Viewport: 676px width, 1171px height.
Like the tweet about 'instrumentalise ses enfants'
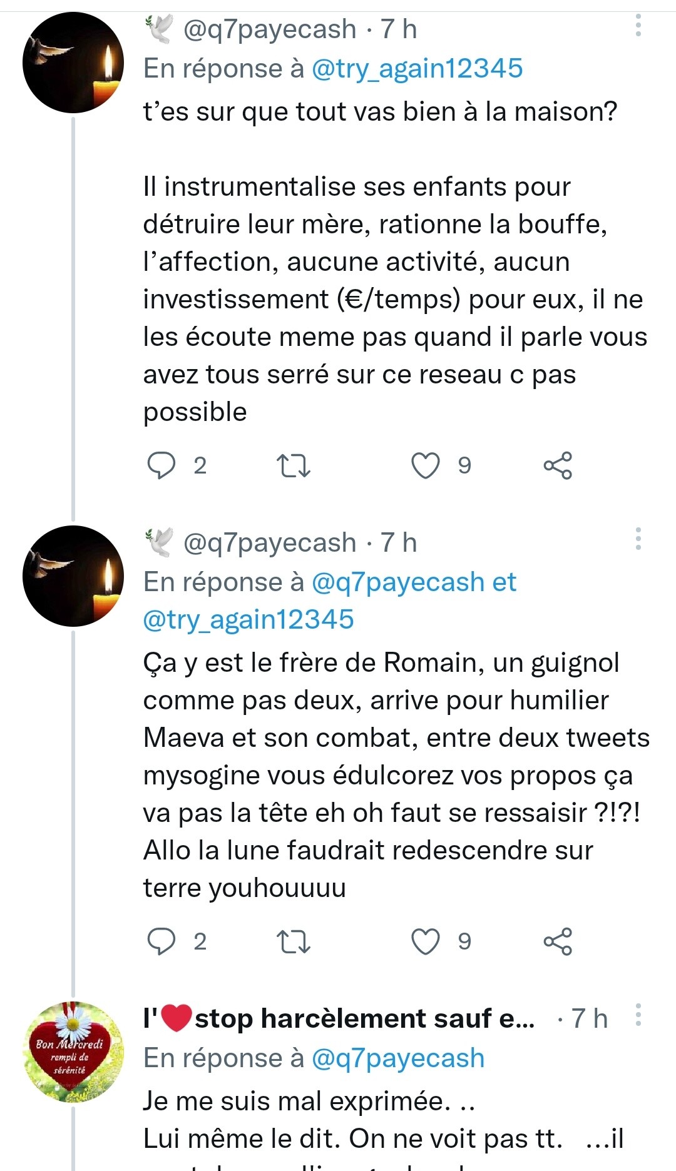(x=426, y=466)
